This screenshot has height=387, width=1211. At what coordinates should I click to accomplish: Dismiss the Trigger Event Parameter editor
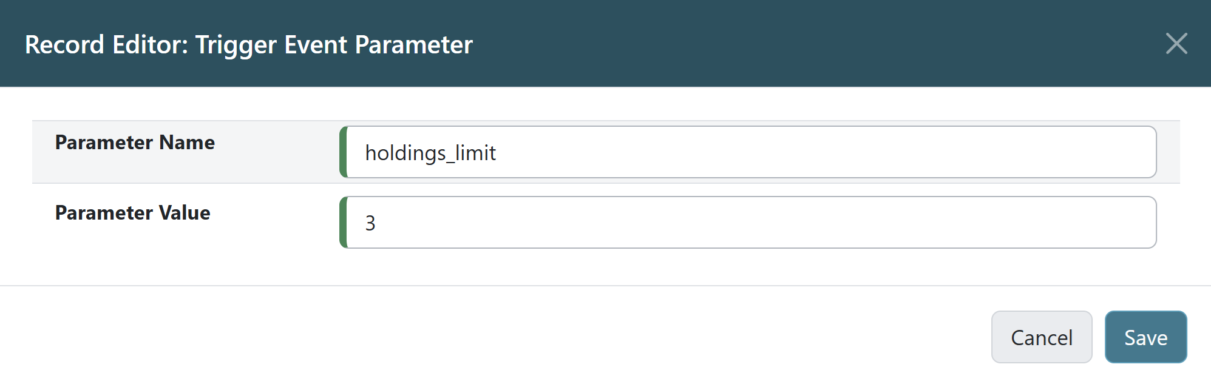click(1177, 44)
